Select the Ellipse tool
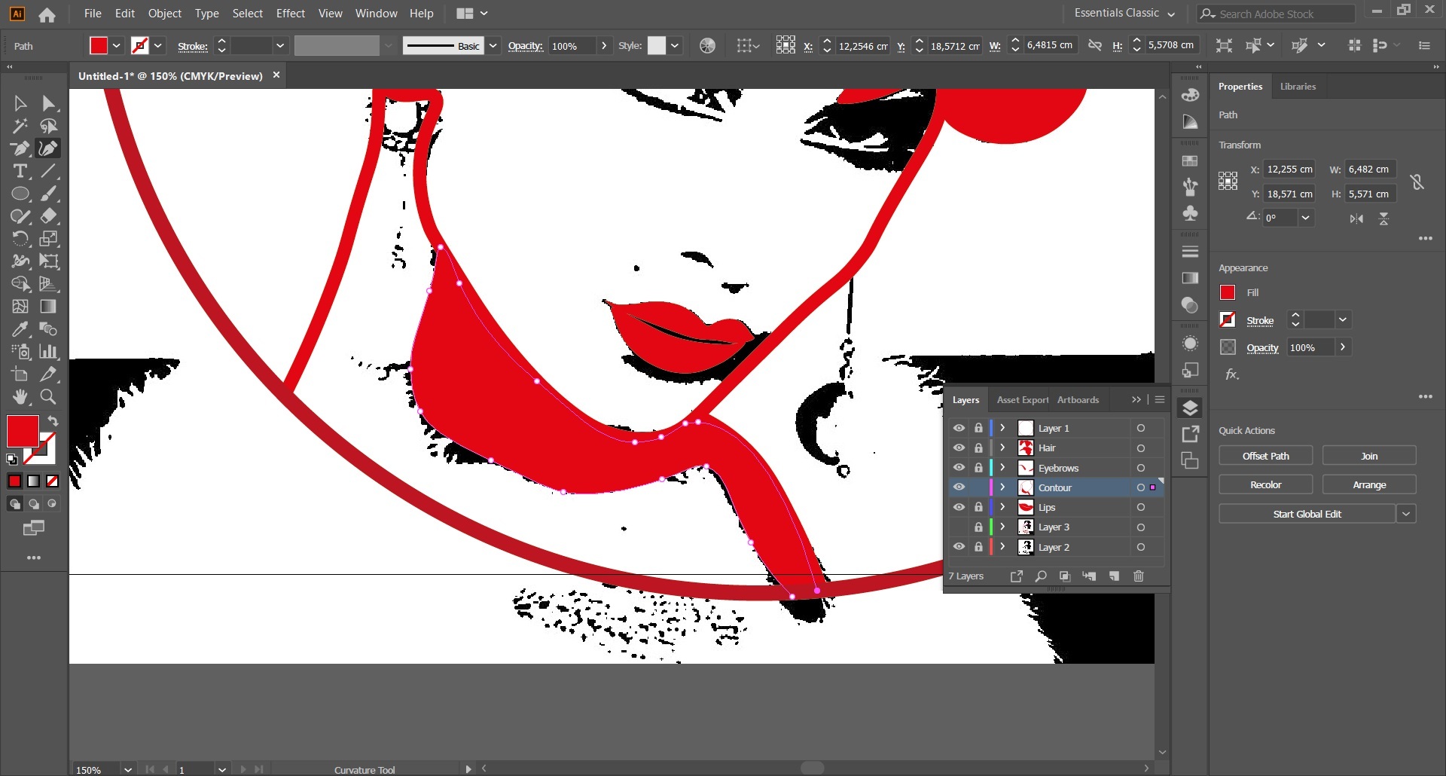The width and height of the screenshot is (1446, 776). tap(20, 194)
